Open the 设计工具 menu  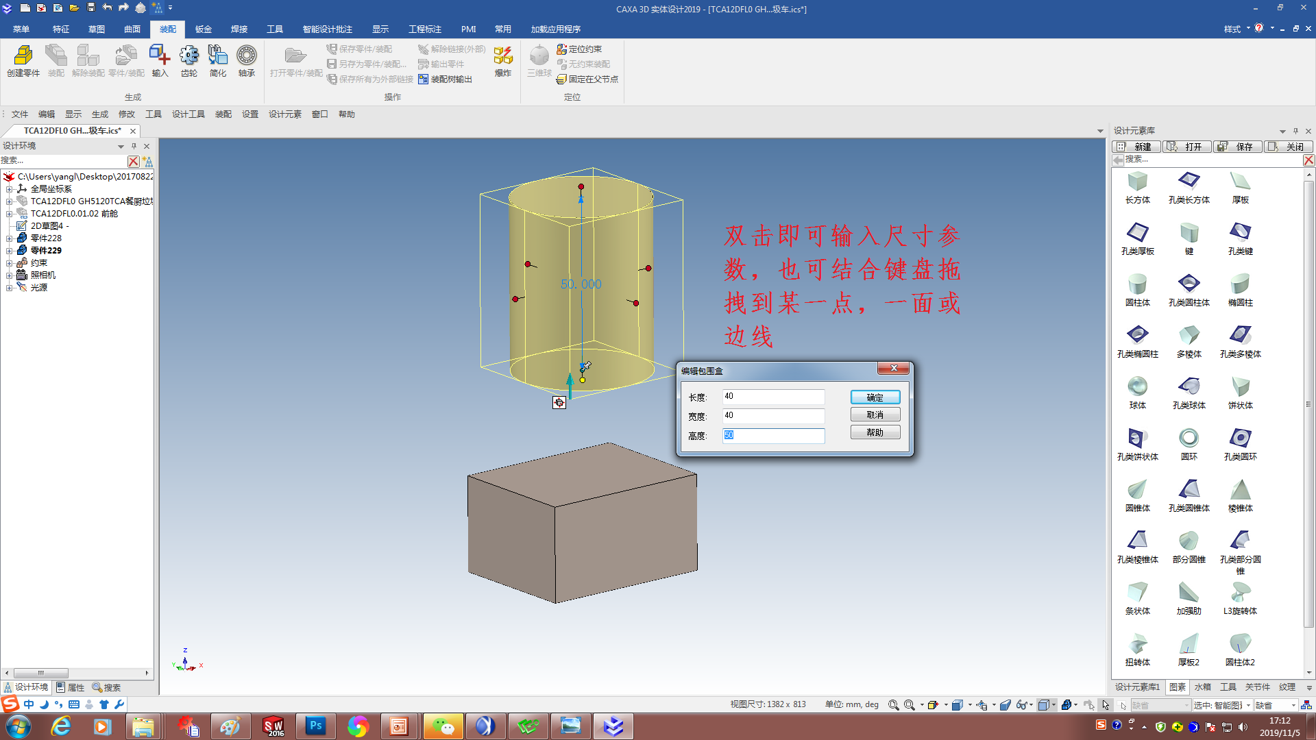pos(188,114)
